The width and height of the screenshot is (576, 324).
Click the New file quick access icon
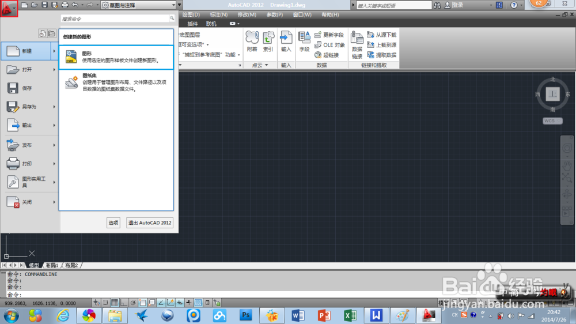pyautogui.click(x=24, y=5)
